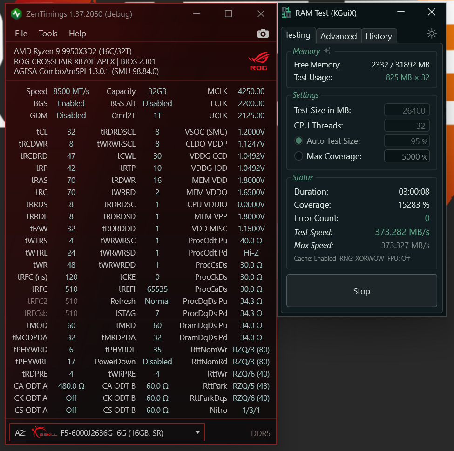Click the GDM Disabled value

(71, 115)
